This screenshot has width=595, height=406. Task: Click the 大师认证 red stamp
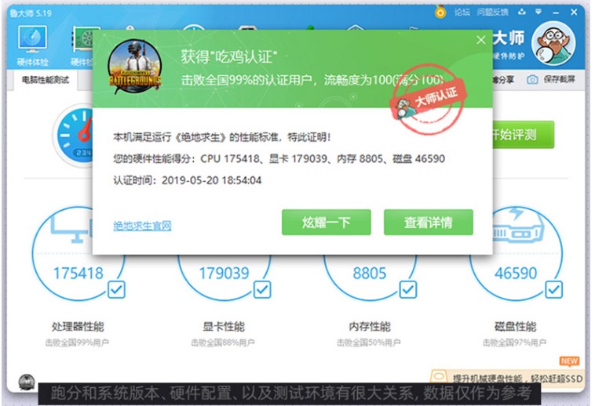click(427, 100)
